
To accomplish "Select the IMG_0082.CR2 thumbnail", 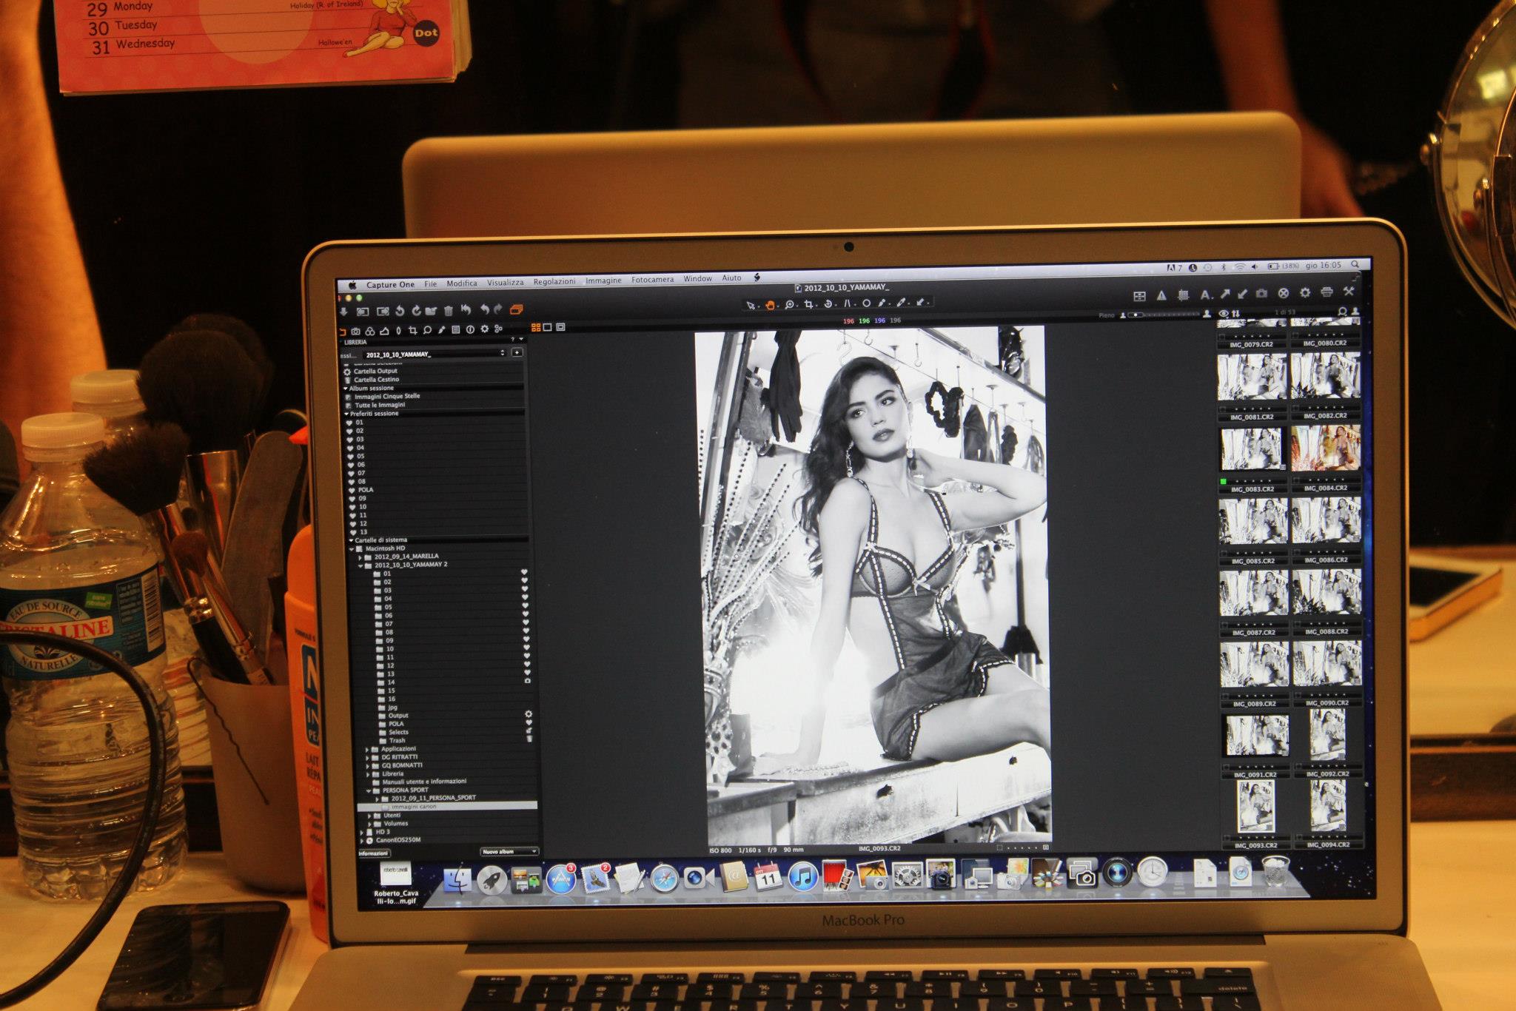I will coord(1325,375).
